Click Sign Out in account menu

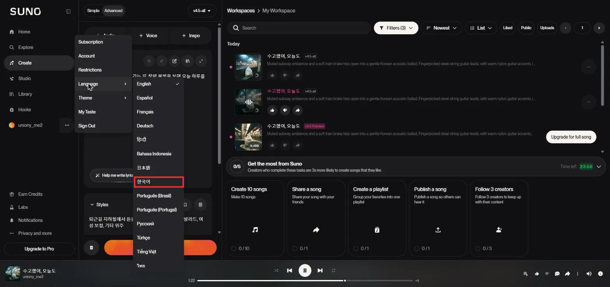pos(103,126)
